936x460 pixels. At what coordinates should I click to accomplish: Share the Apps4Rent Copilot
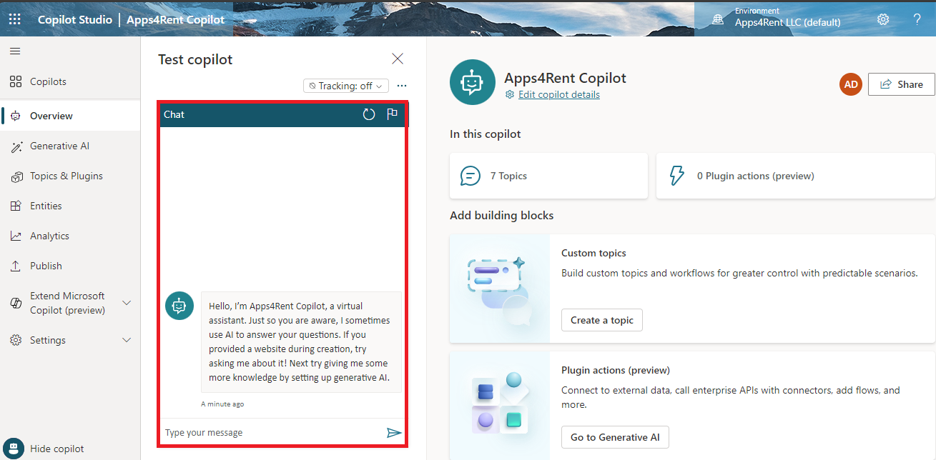tap(901, 84)
